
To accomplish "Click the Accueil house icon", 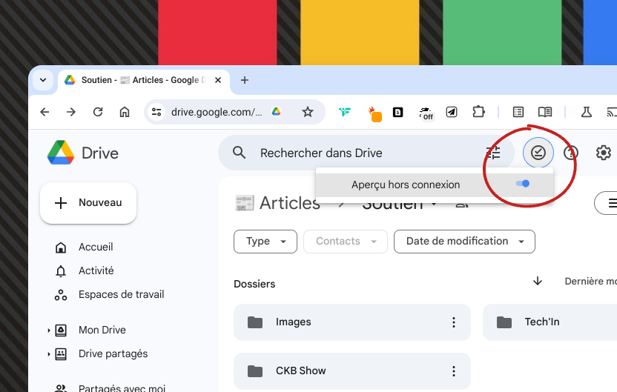I will [61, 248].
